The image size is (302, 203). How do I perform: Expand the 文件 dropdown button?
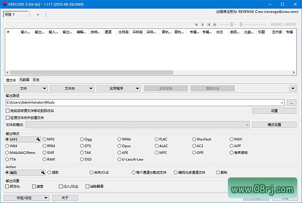pos(26,88)
